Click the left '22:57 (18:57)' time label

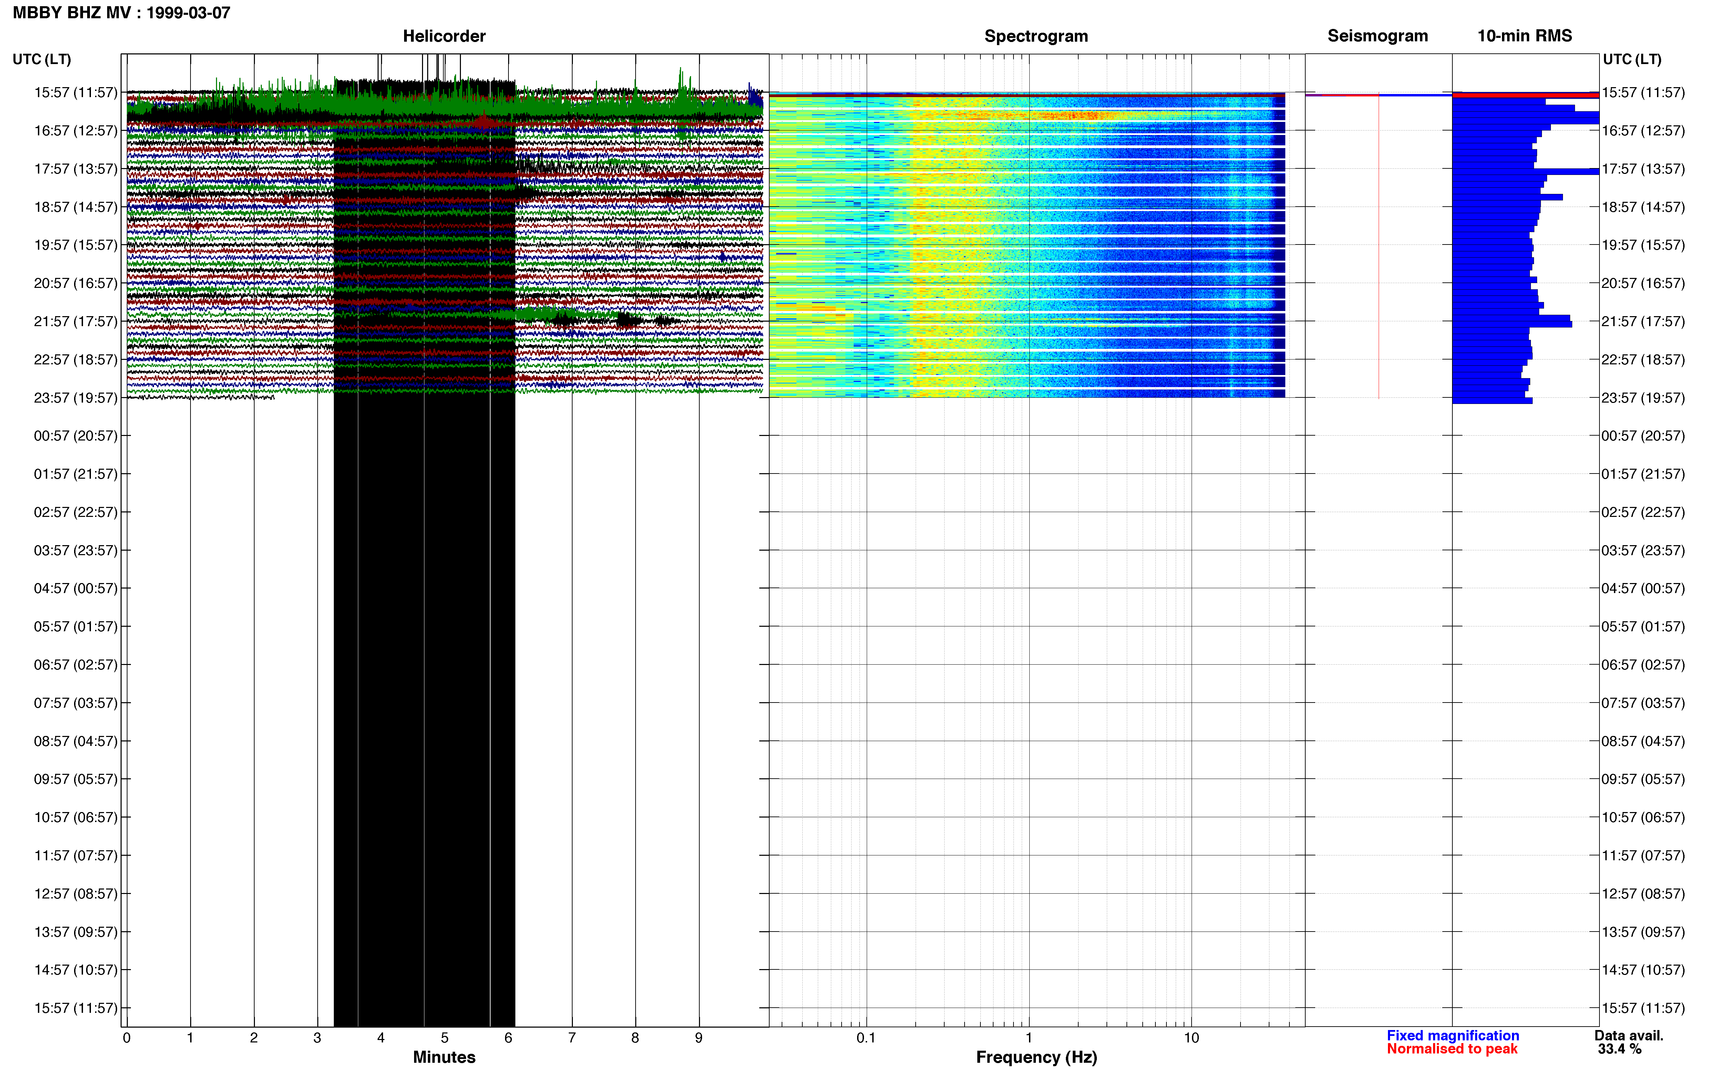75,360
